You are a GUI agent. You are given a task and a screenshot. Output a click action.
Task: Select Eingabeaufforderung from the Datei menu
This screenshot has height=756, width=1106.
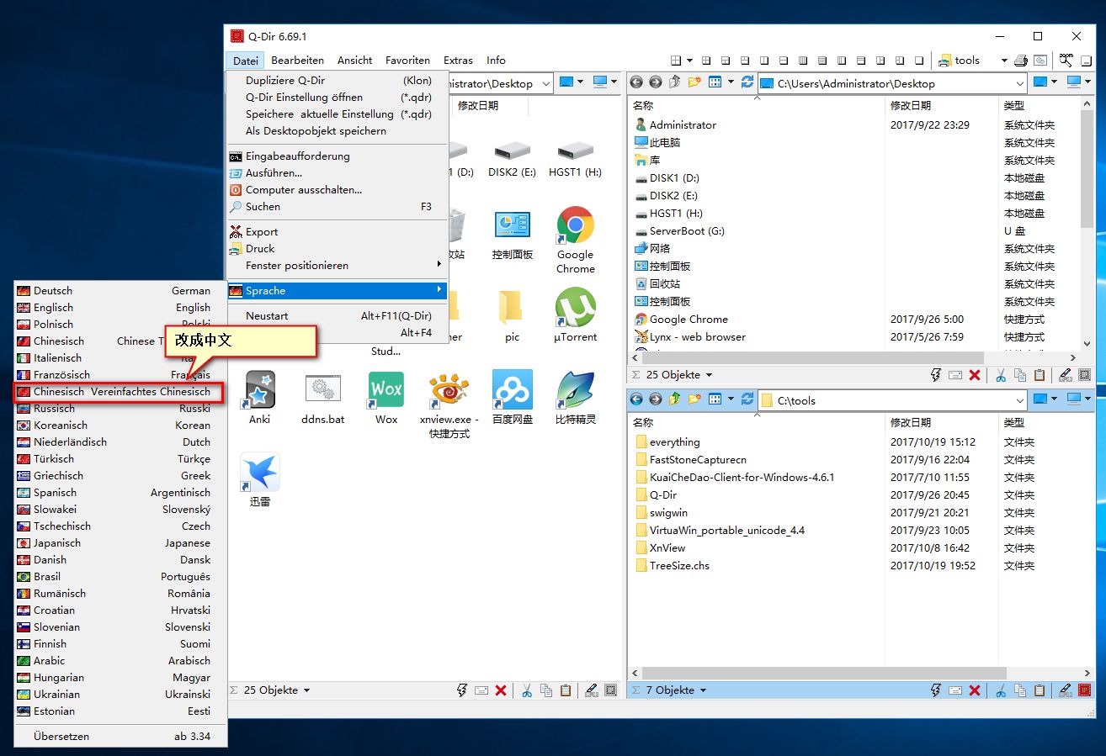click(337, 156)
